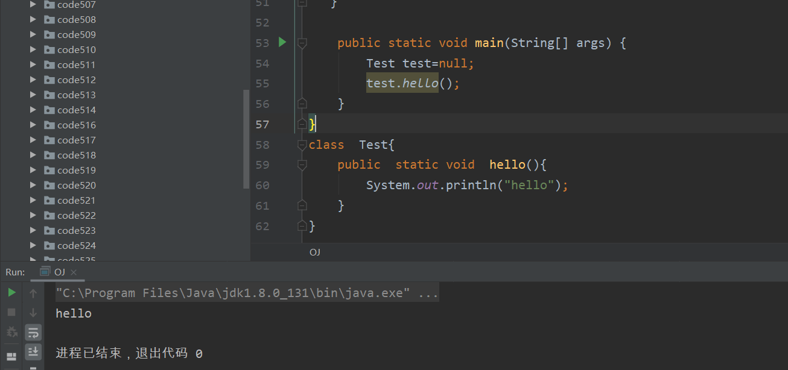Toggle scroll to end of console

[33, 351]
